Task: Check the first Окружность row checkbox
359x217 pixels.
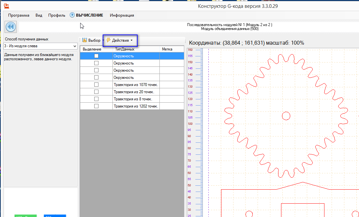Action: click(x=97, y=56)
